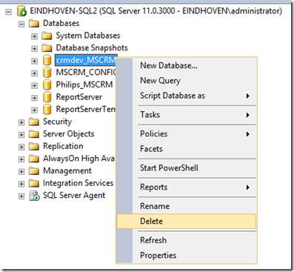The image size is (294, 272).
Task: Select the SQL Server Agent label
Action: point(74,196)
